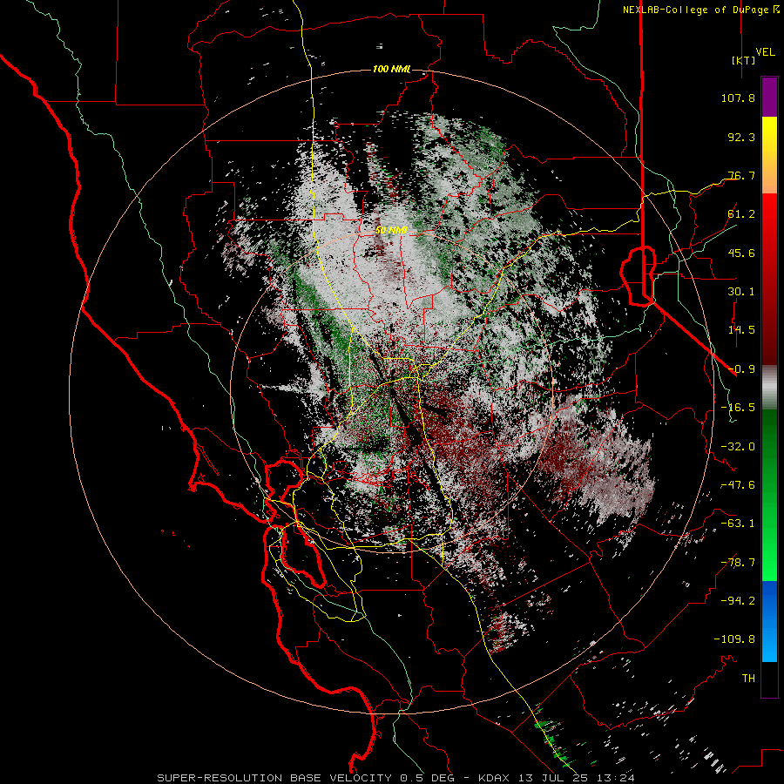Click the yellow-orange segment of the color bar

pyautogui.click(x=769, y=155)
